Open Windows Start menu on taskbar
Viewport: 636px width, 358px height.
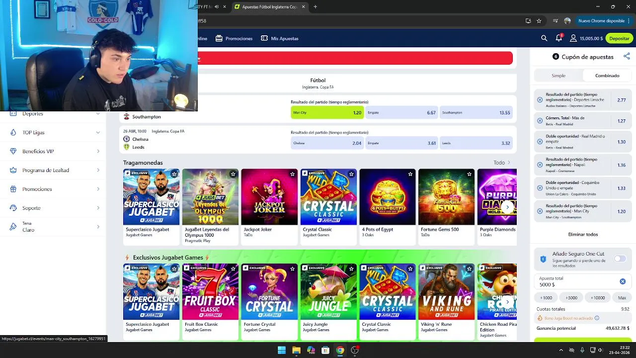[x=282, y=350]
